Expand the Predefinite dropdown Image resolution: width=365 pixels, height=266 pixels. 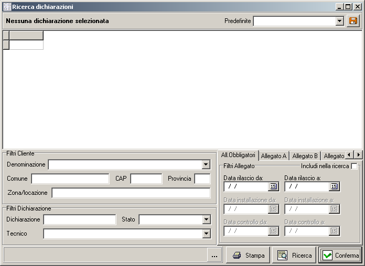(x=340, y=21)
